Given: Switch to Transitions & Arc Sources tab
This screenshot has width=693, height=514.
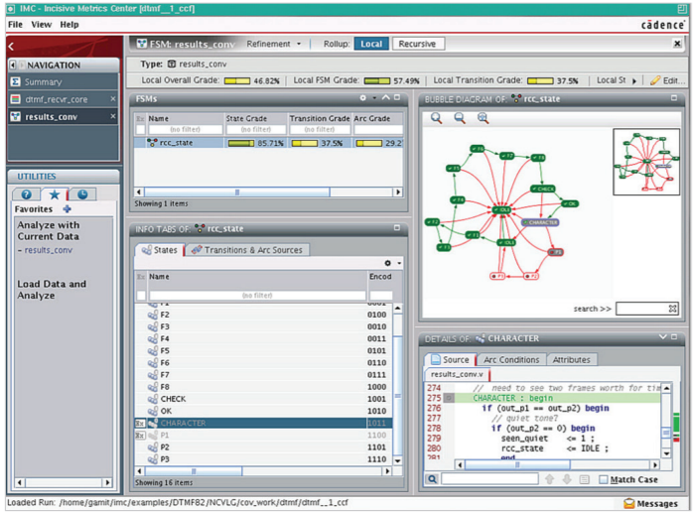Looking at the screenshot, I should [x=247, y=250].
